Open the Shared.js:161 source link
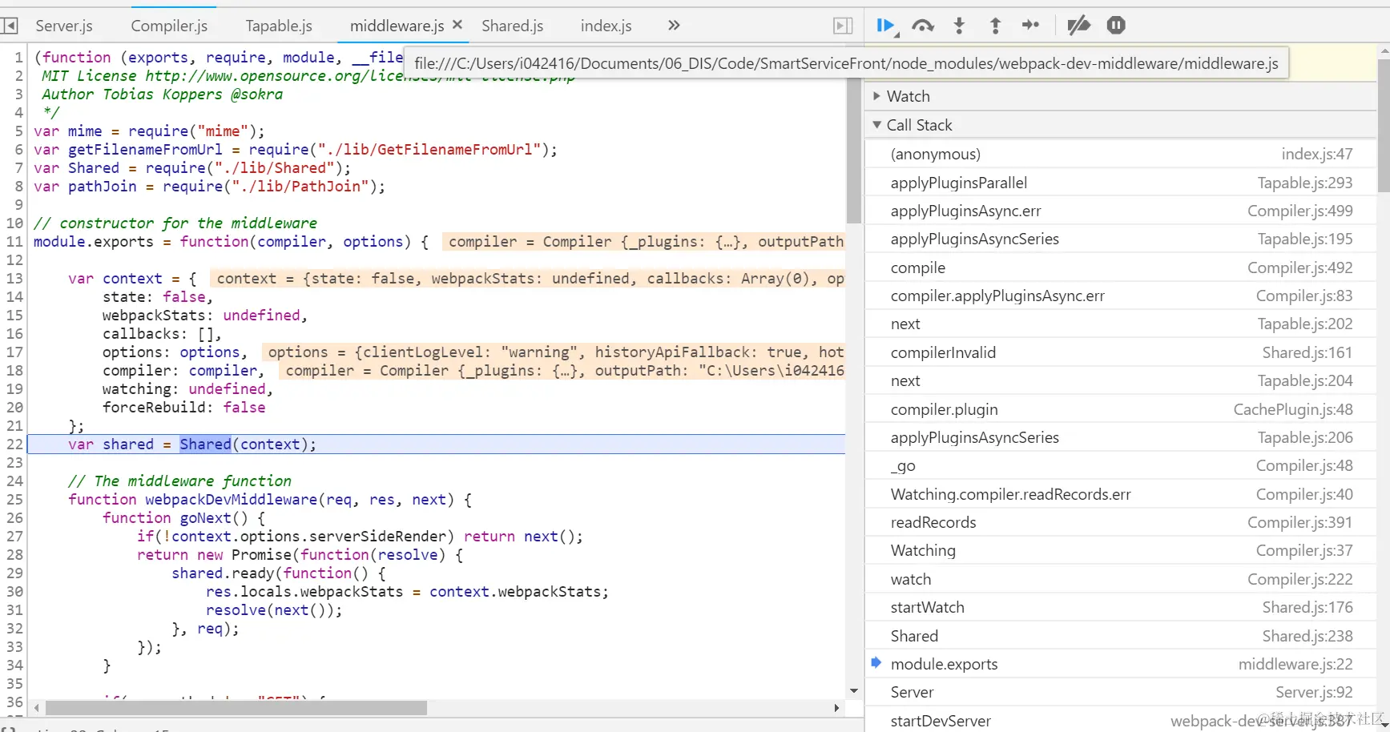The height and width of the screenshot is (732, 1390). click(x=1307, y=352)
